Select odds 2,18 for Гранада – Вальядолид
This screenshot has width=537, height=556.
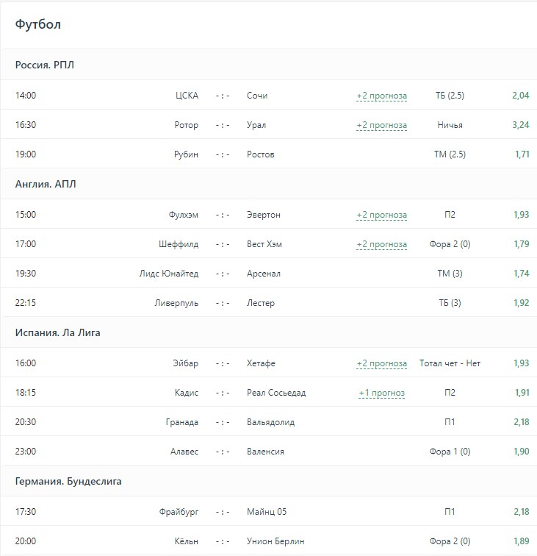coord(520,422)
